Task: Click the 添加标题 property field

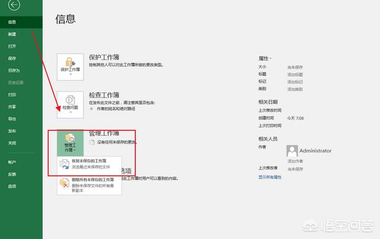Action: click(x=295, y=74)
